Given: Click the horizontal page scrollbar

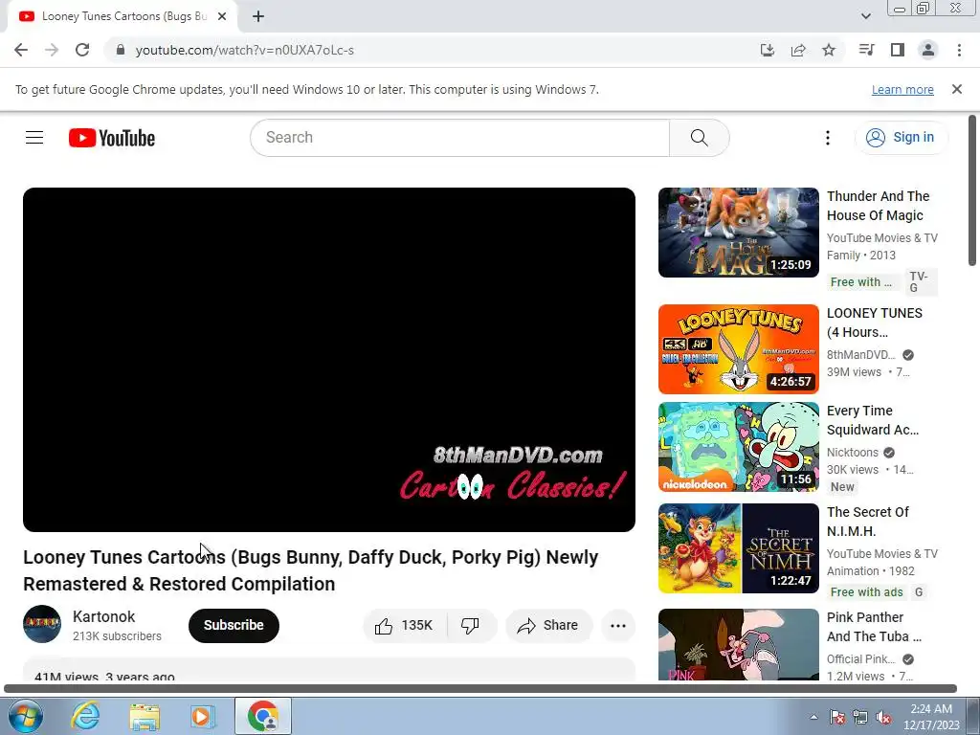Looking at the screenshot, I should pyautogui.click(x=480, y=689).
